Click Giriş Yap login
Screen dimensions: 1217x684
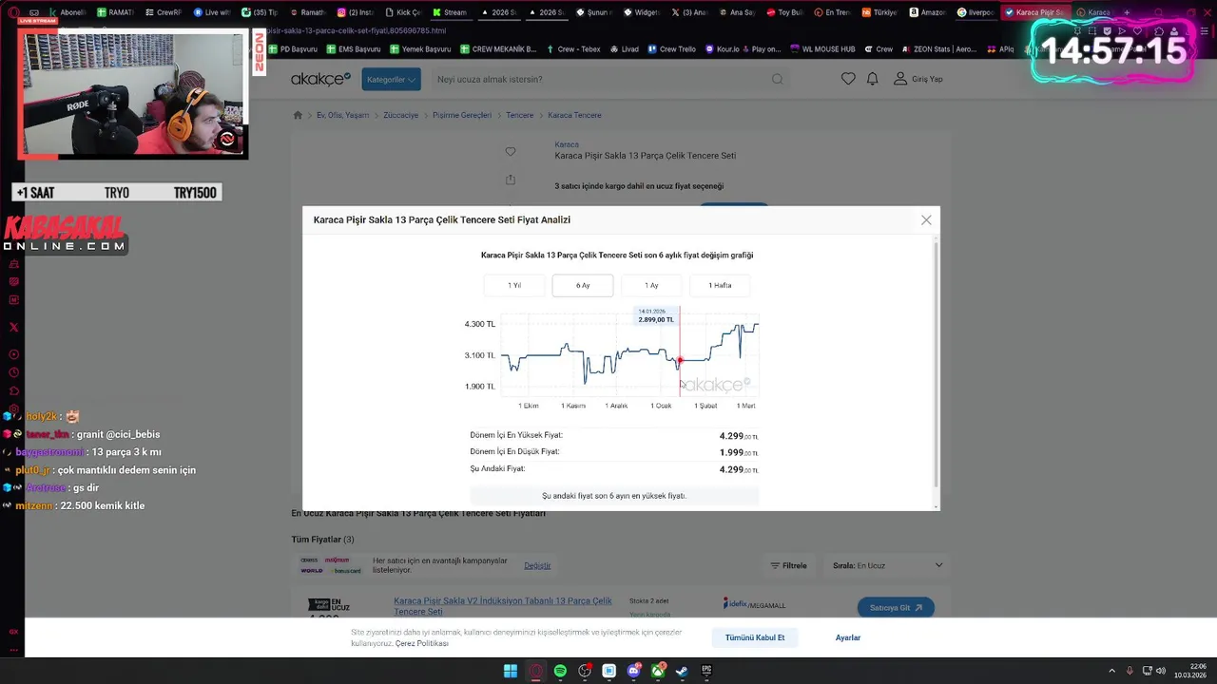click(918, 79)
